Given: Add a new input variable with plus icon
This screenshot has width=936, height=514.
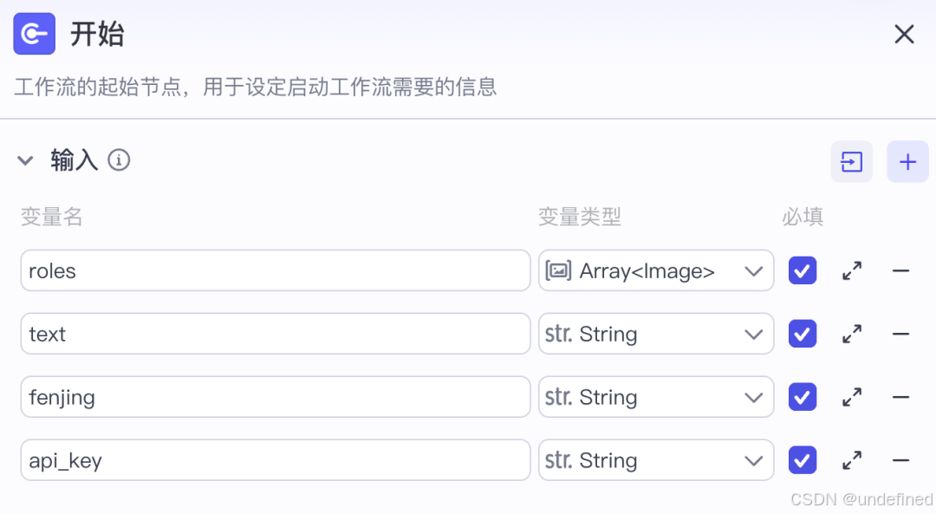Looking at the screenshot, I should [x=907, y=162].
